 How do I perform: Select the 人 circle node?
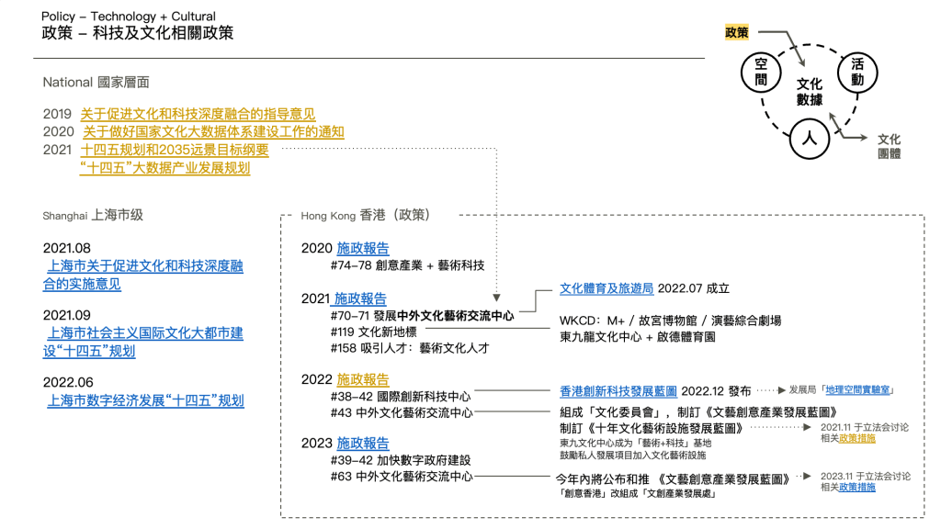click(x=809, y=139)
